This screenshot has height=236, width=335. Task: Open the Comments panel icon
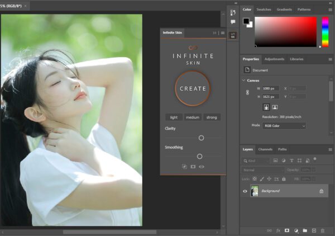coord(233,22)
